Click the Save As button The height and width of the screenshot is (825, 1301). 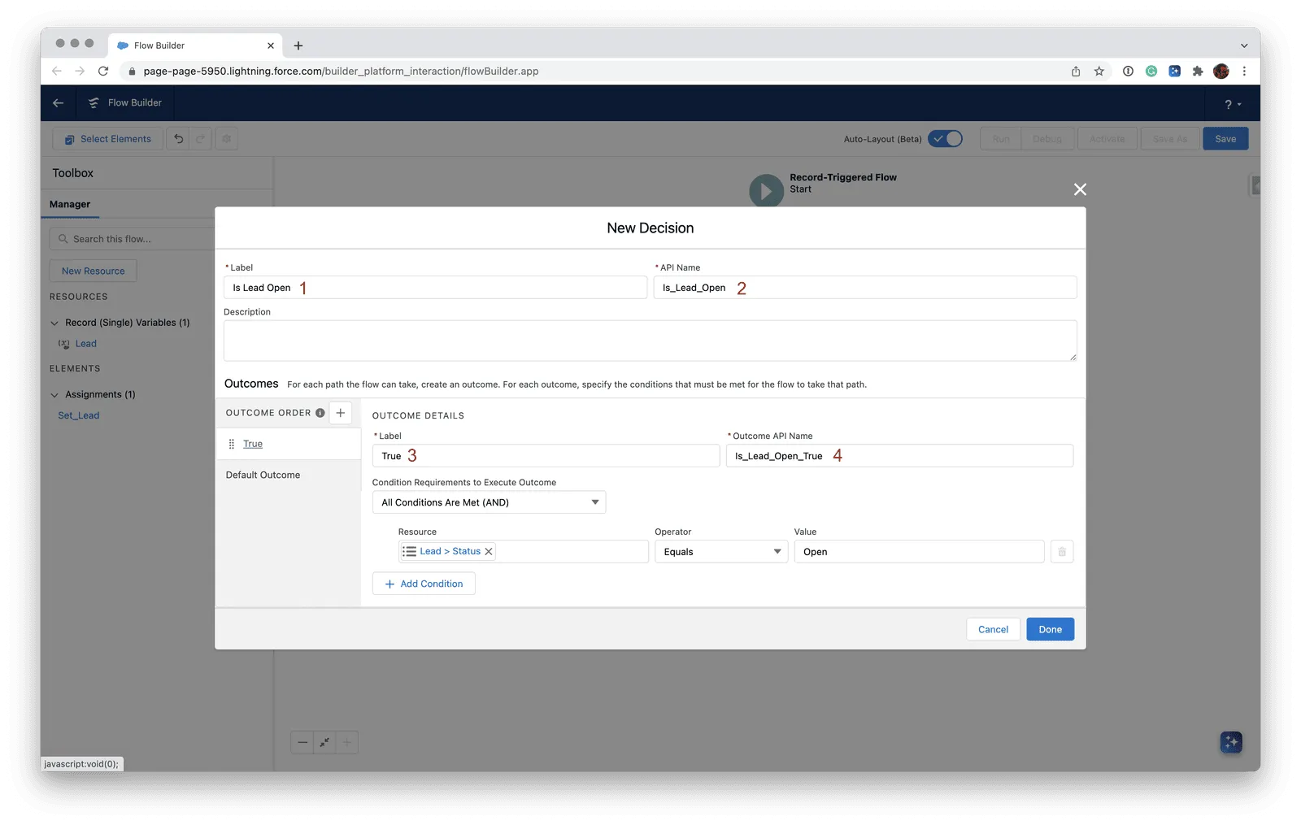[1169, 139]
